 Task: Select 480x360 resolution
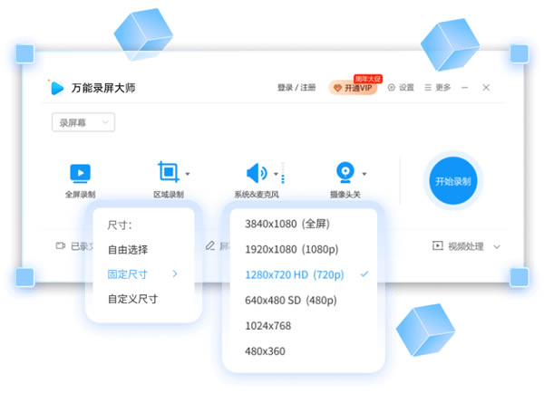coord(265,351)
